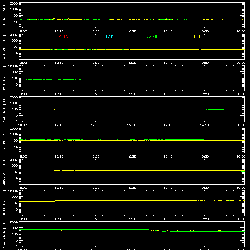The image size is (250, 250).
Task: Click 19:10 tick label under 245 MHz plot
Action: coord(59,32)
